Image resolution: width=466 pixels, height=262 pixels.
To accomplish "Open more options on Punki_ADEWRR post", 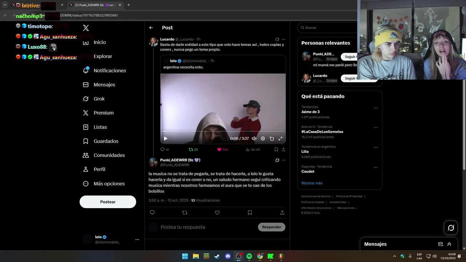I will click(284, 160).
